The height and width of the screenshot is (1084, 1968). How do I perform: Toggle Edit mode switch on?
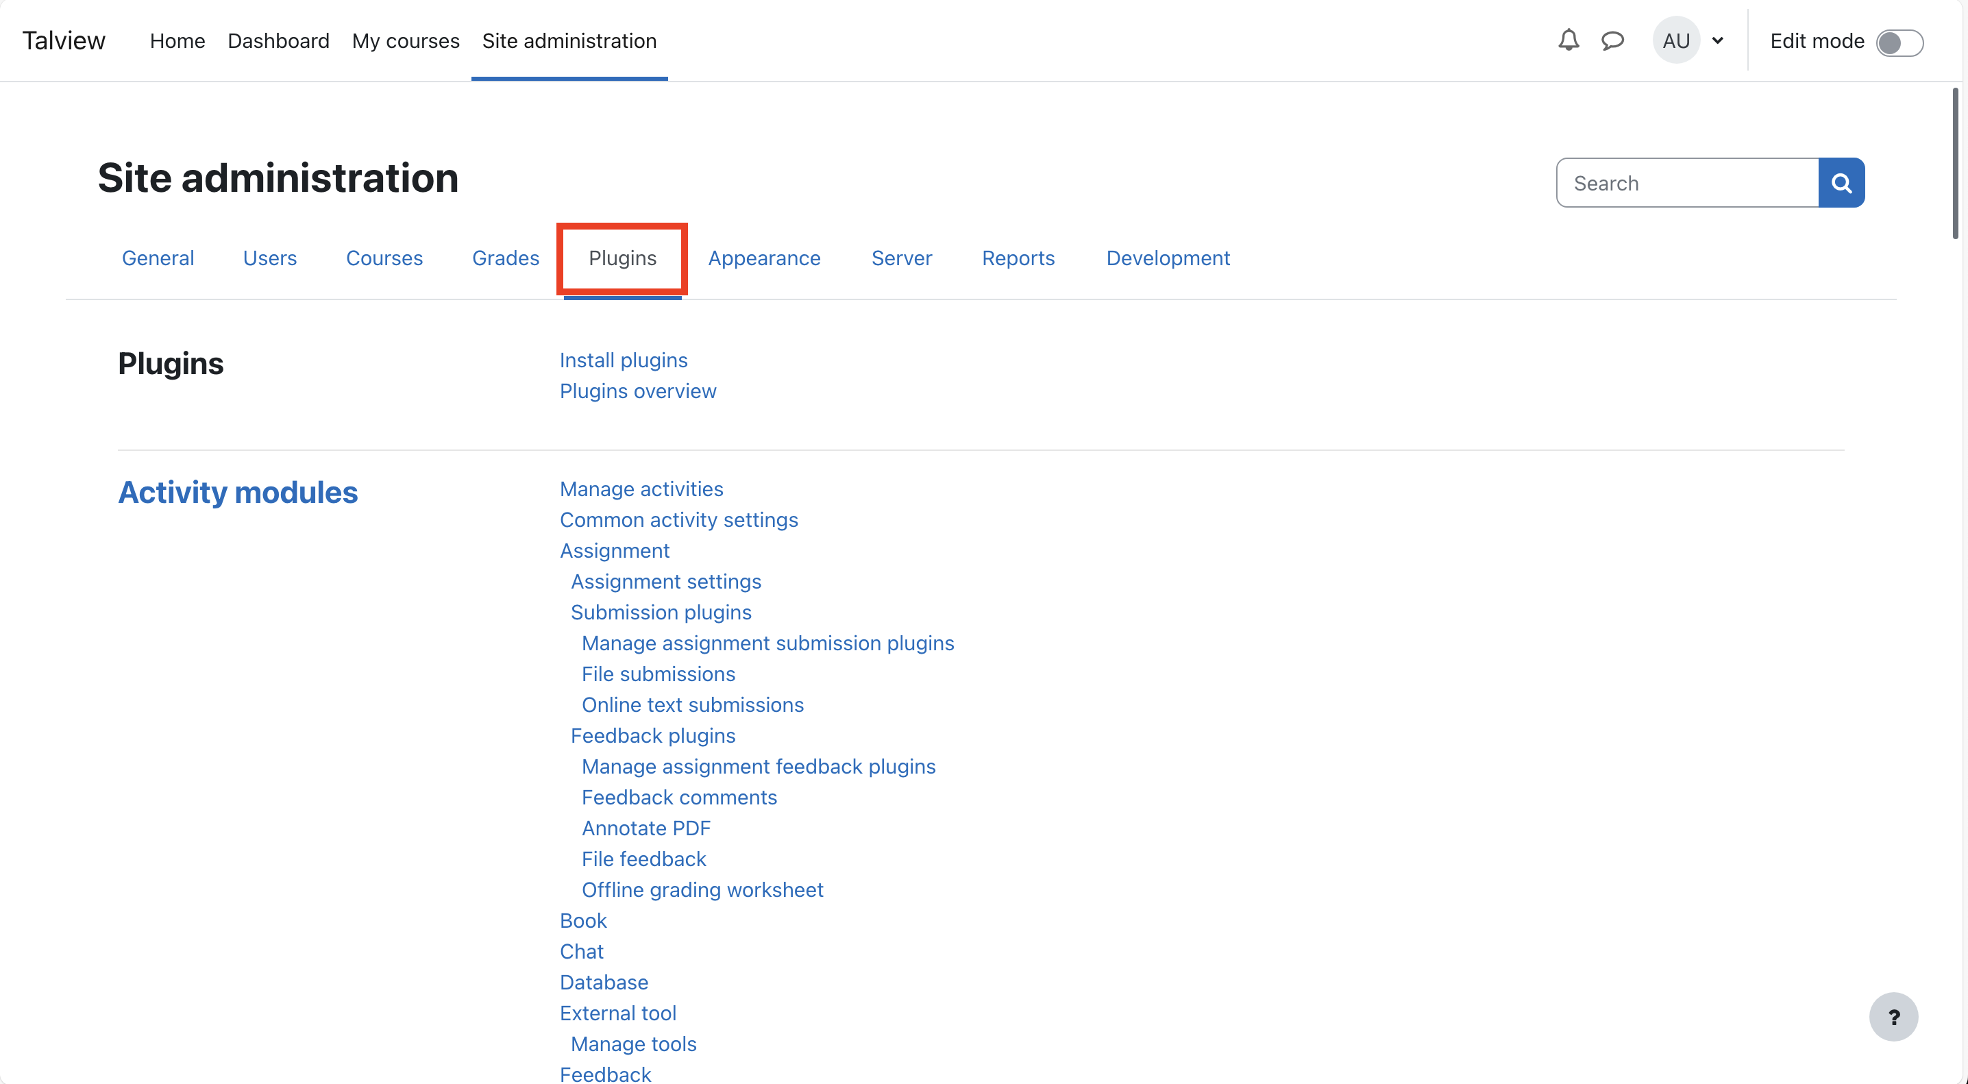(1899, 42)
